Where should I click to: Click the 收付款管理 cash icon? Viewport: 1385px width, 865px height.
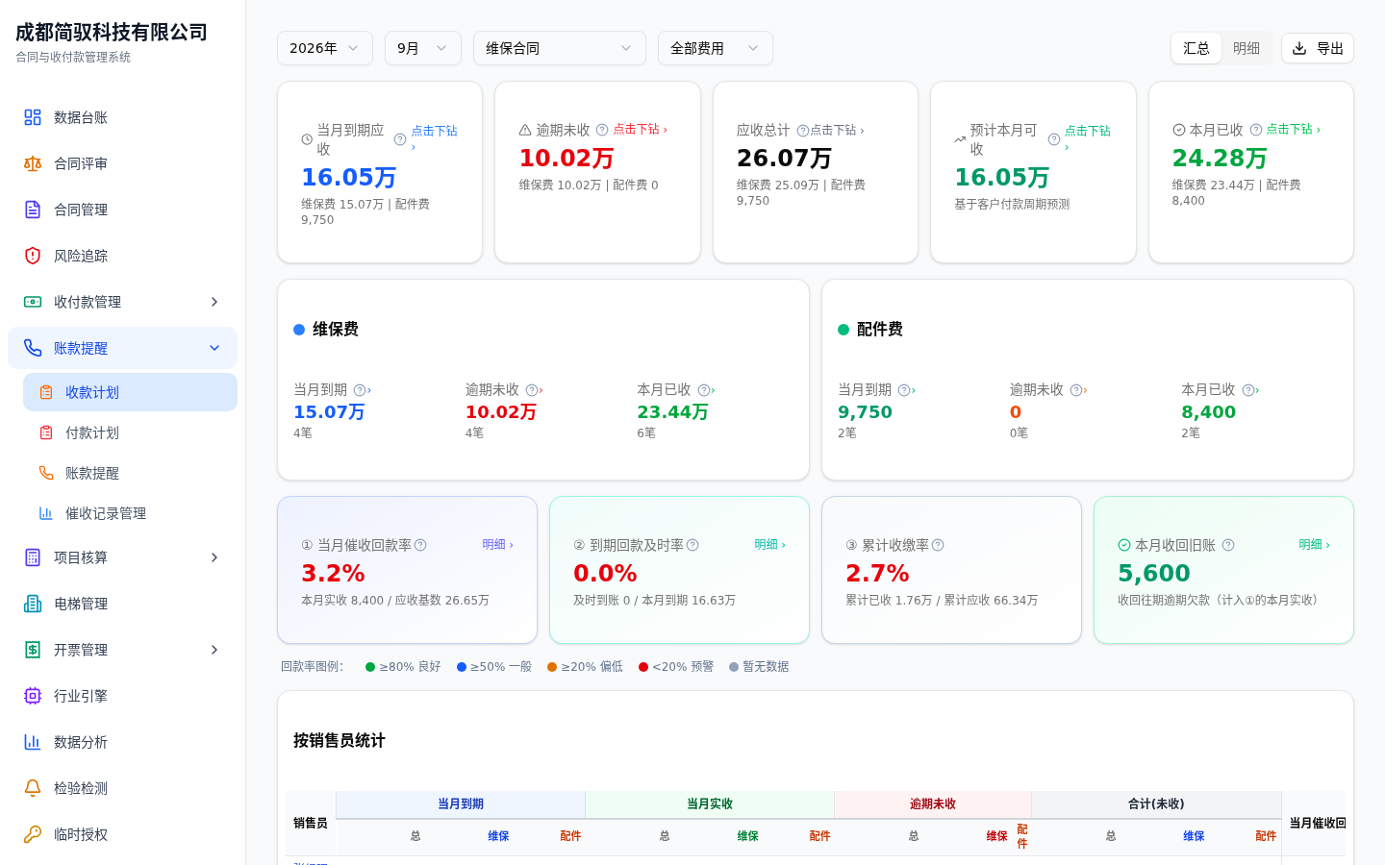click(33, 302)
